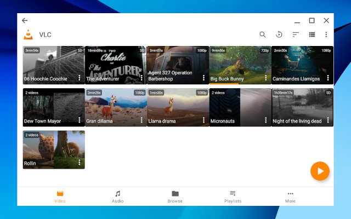Screen dimensions: 351x219
Task: Click the 720p badge on Big Buck Bunny
Action: (x=265, y=50)
